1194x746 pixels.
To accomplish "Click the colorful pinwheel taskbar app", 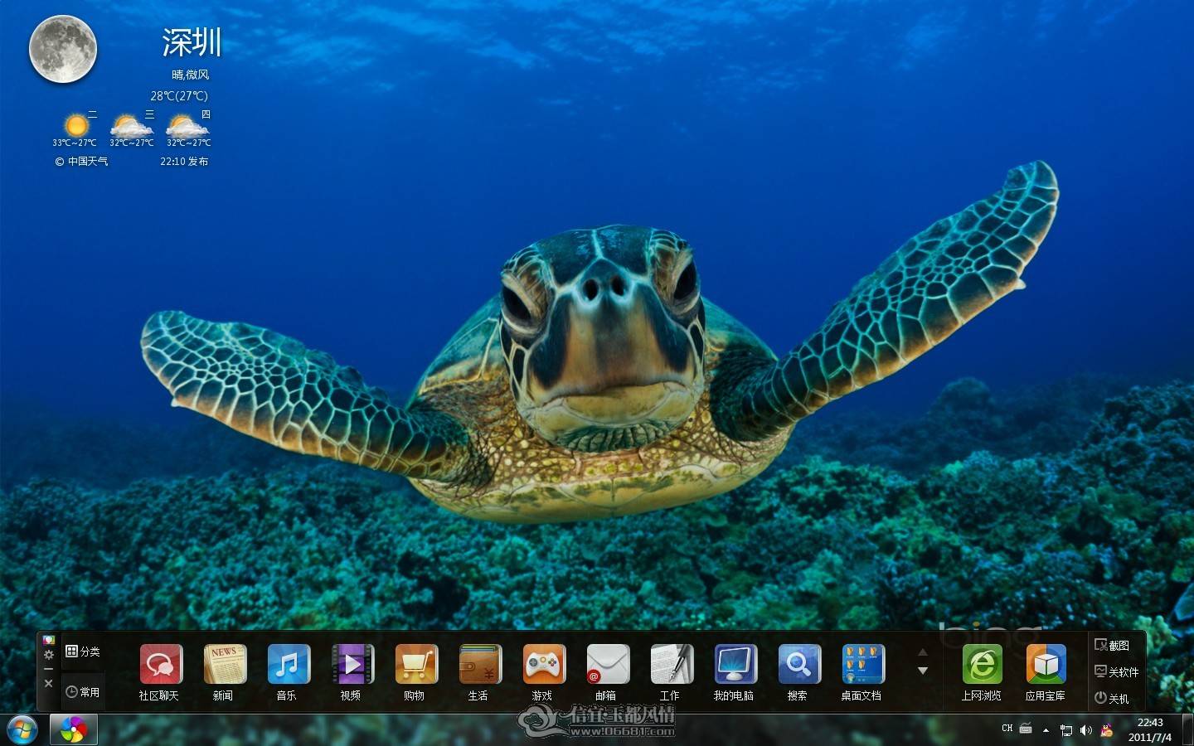I will coord(74,730).
